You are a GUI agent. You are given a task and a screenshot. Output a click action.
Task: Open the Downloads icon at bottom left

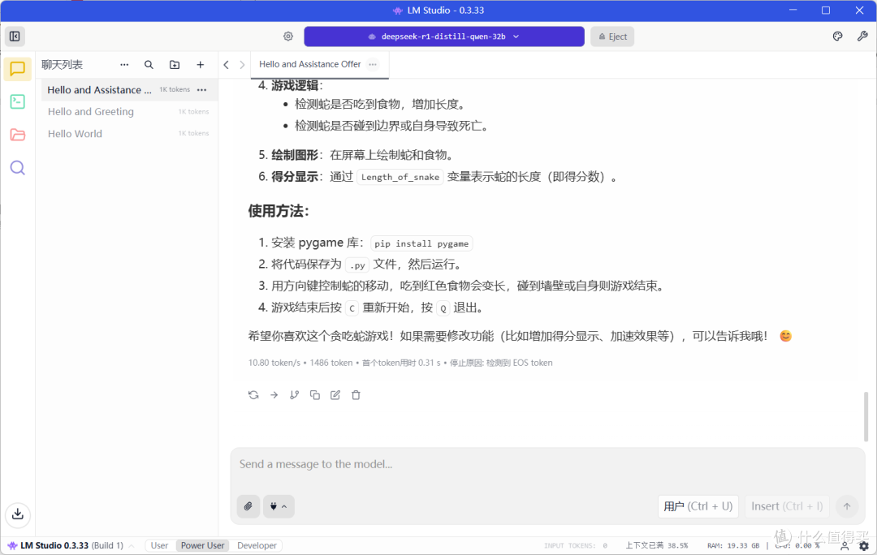coord(18,514)
